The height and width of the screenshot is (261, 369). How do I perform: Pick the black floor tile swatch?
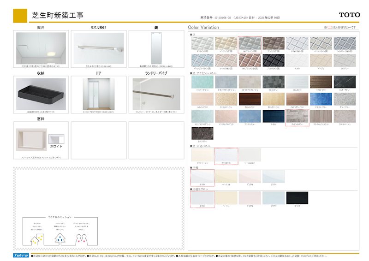tap(274, 60)
